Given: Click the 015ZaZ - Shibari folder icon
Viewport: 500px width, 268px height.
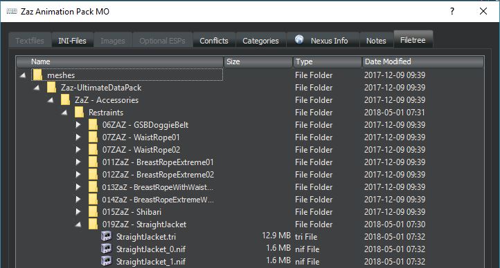Looking at the screenshot, I should 93,211.
